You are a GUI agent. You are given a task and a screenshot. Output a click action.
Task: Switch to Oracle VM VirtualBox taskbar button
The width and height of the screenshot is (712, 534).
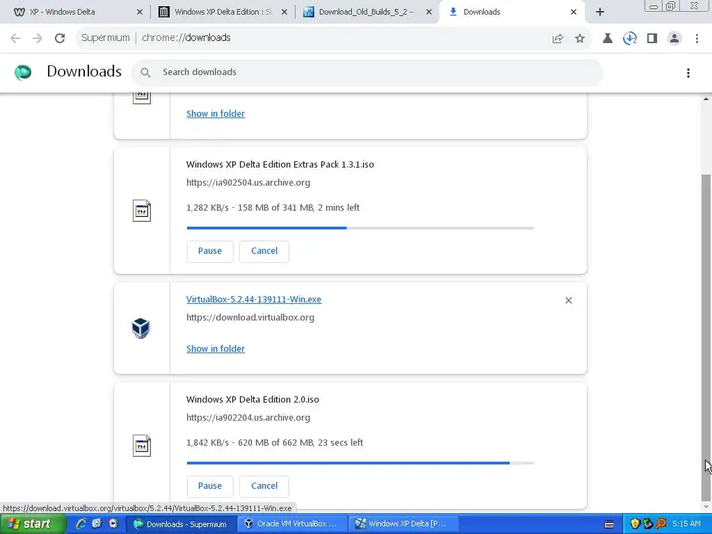[x=293, y=524]
